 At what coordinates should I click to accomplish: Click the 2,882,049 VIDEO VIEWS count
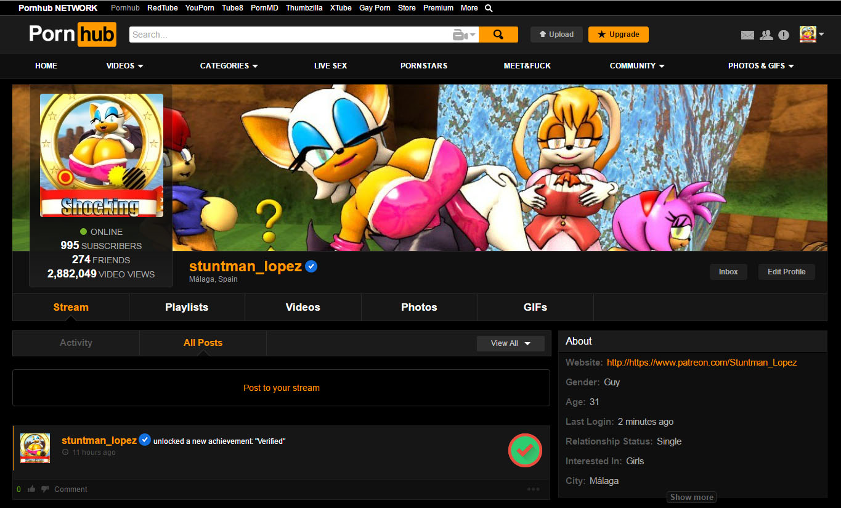[101, 274]
